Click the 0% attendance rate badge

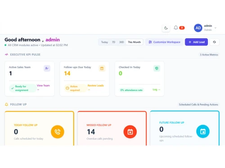pyautogui.click(x=131, y=90)
